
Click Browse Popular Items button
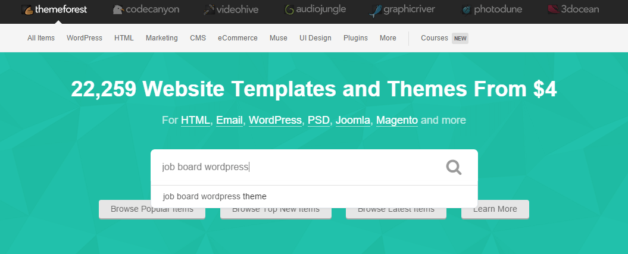click(152, 209)
